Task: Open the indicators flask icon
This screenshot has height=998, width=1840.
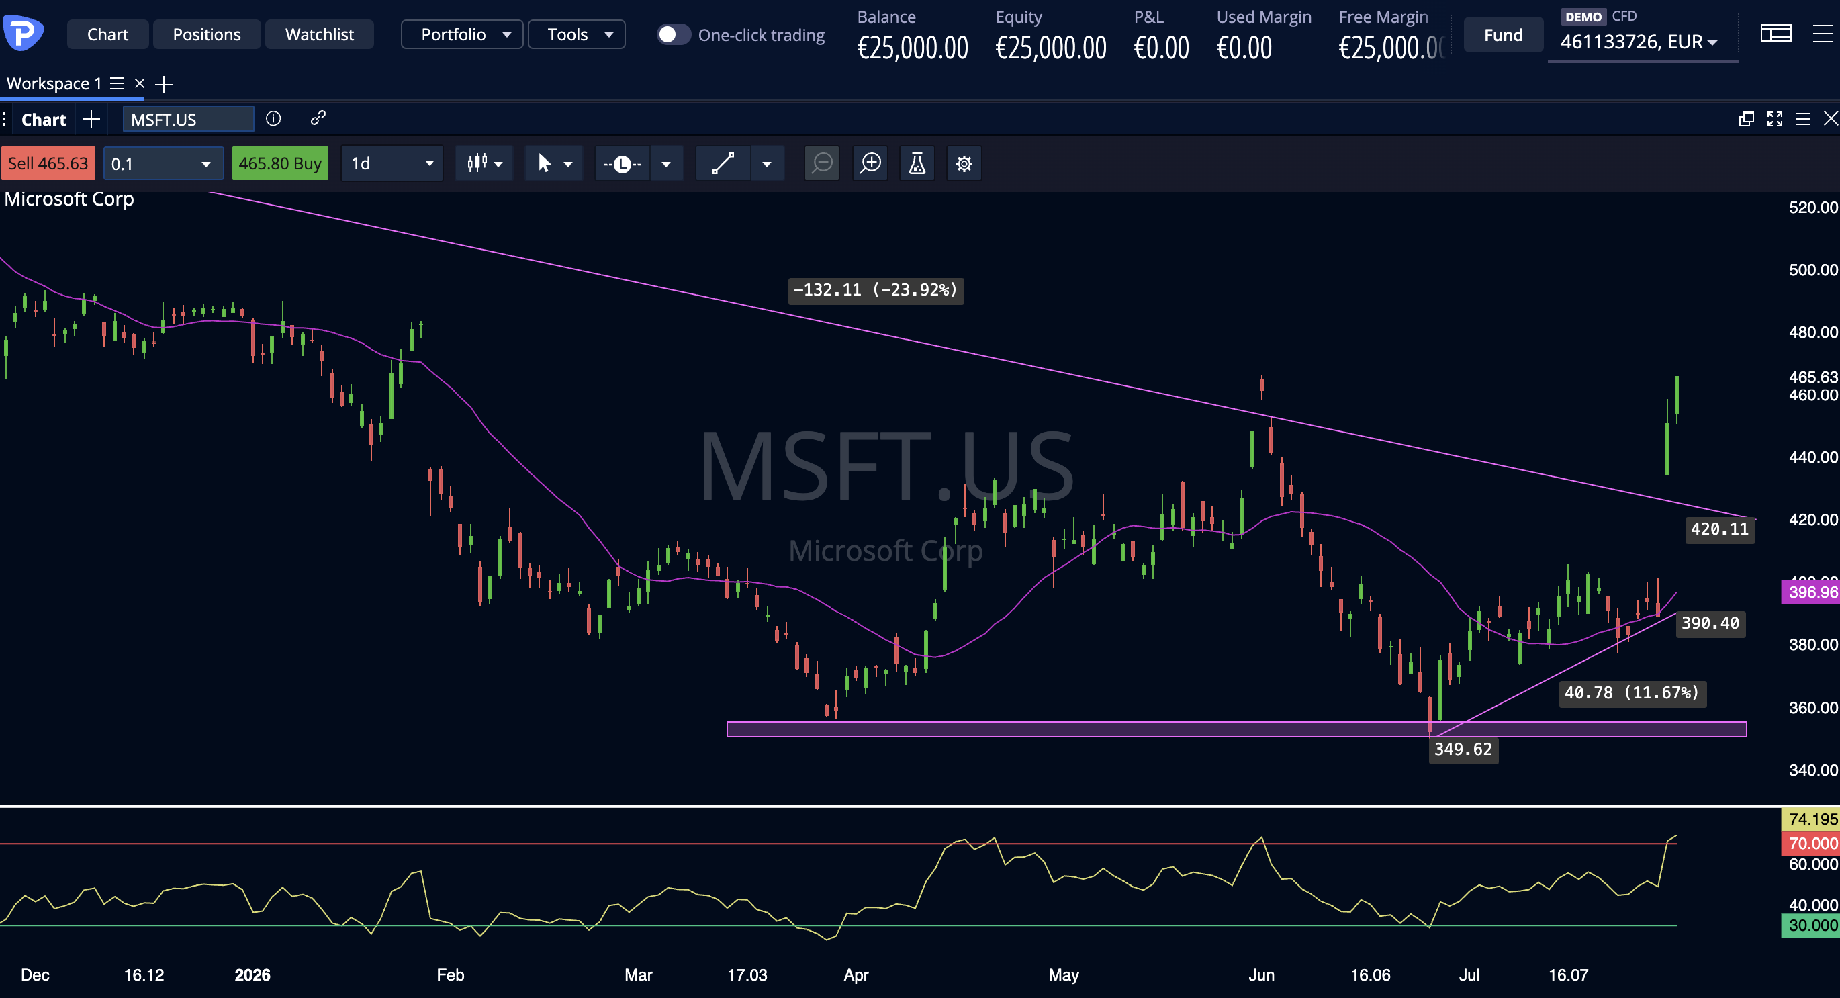Action: pyautogui.click(x=917, y=164)
